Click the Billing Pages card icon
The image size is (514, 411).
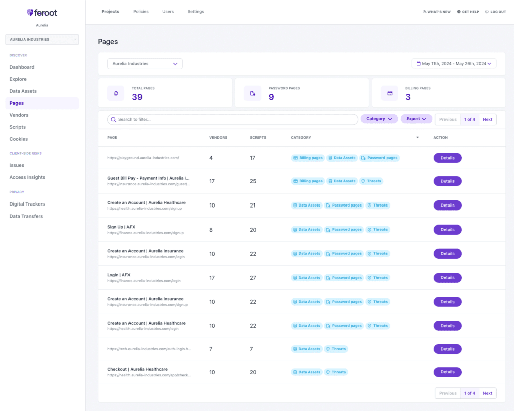[390, 93]
